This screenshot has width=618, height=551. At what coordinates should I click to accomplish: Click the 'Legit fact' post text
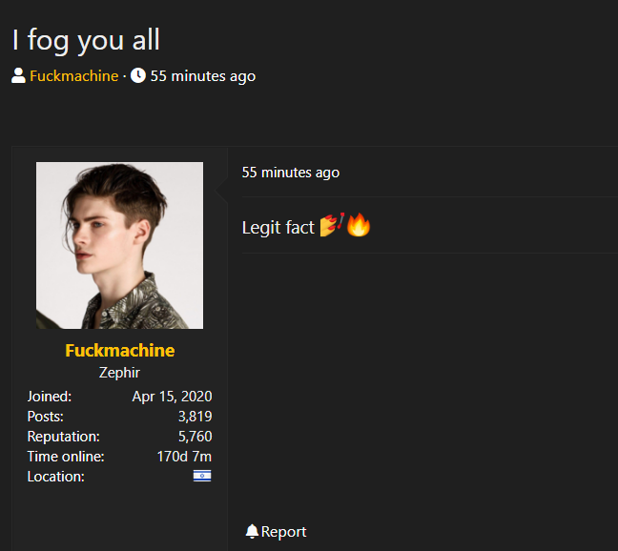pos(278,228)
